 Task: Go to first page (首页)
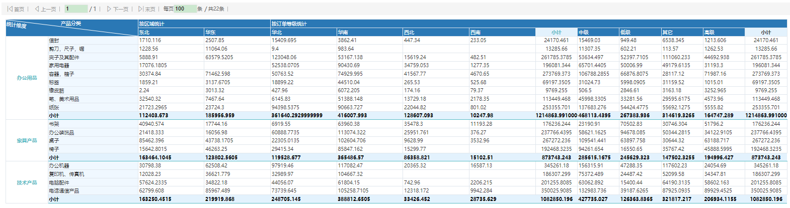click(16, 9)
